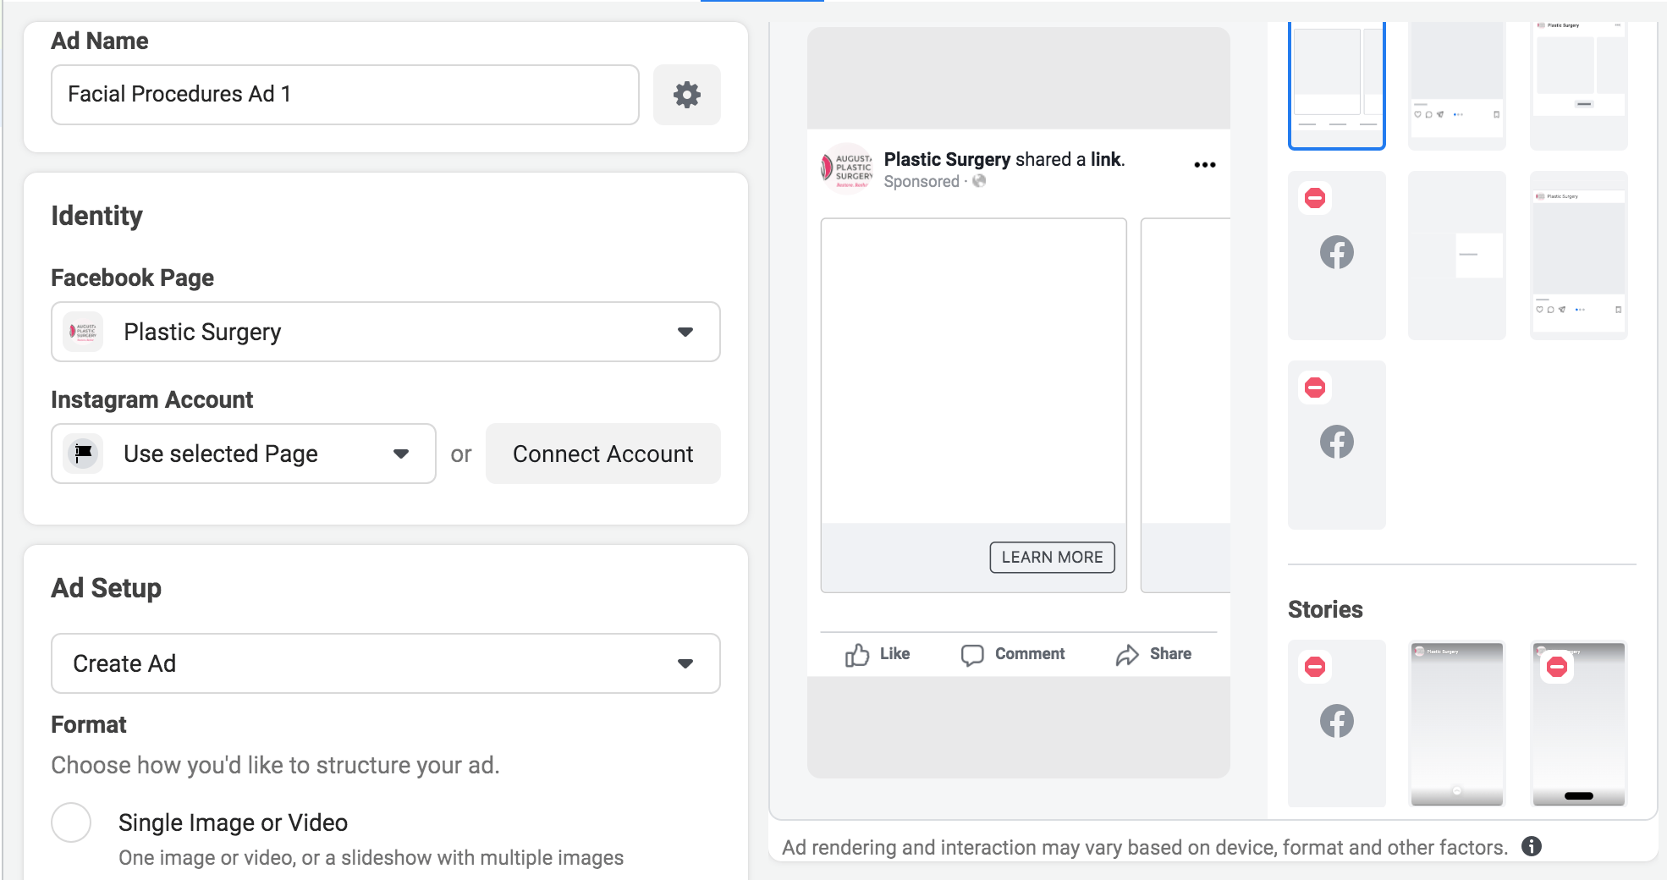This screenshot has width=1667, height=880.
Task: Open the Ad Name settings gear
Action: [686, 95]
